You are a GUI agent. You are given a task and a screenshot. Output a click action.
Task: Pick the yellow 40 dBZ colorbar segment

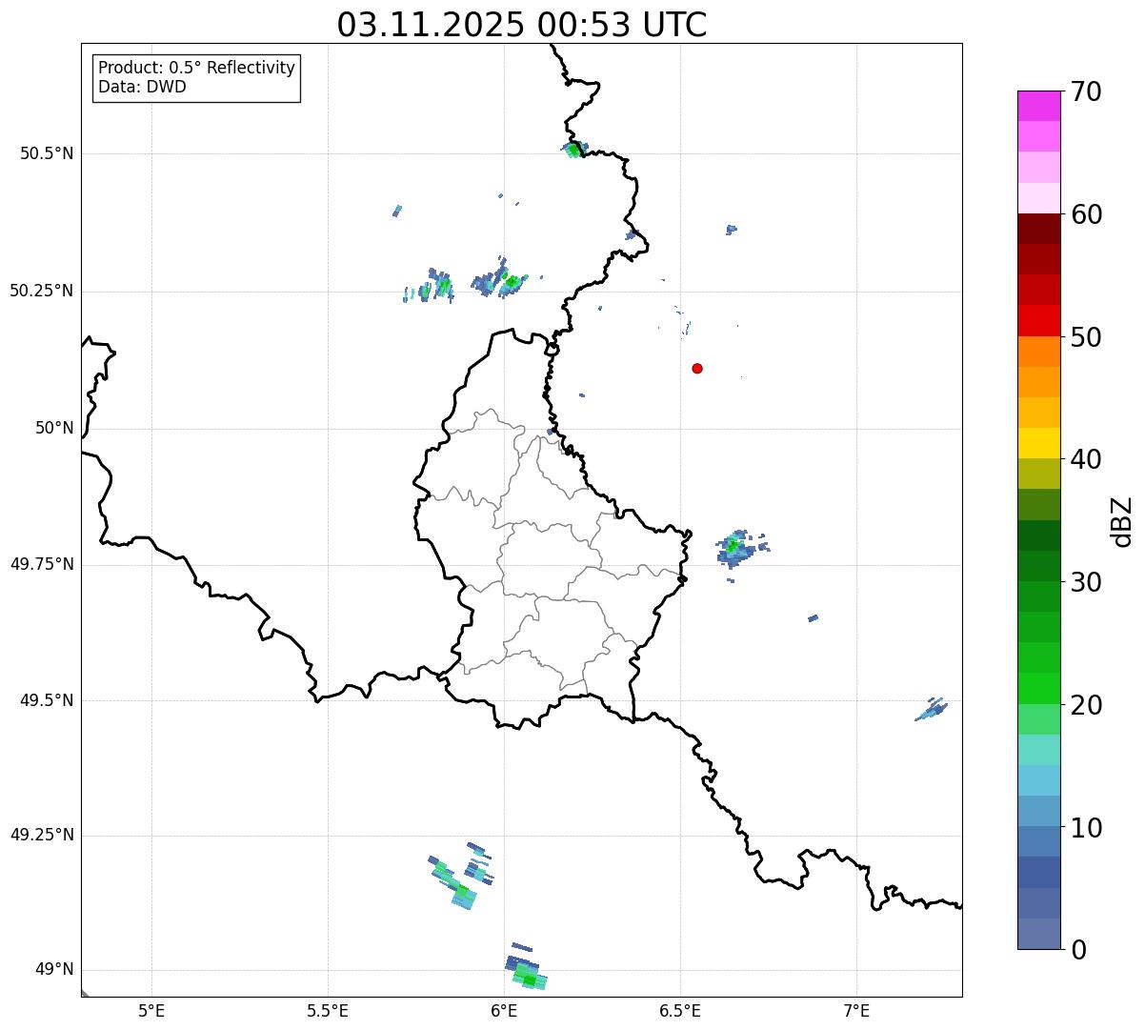point(1038,443)
